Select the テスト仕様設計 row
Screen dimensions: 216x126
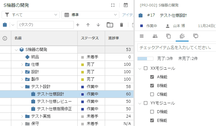click(x=67, y=94)
